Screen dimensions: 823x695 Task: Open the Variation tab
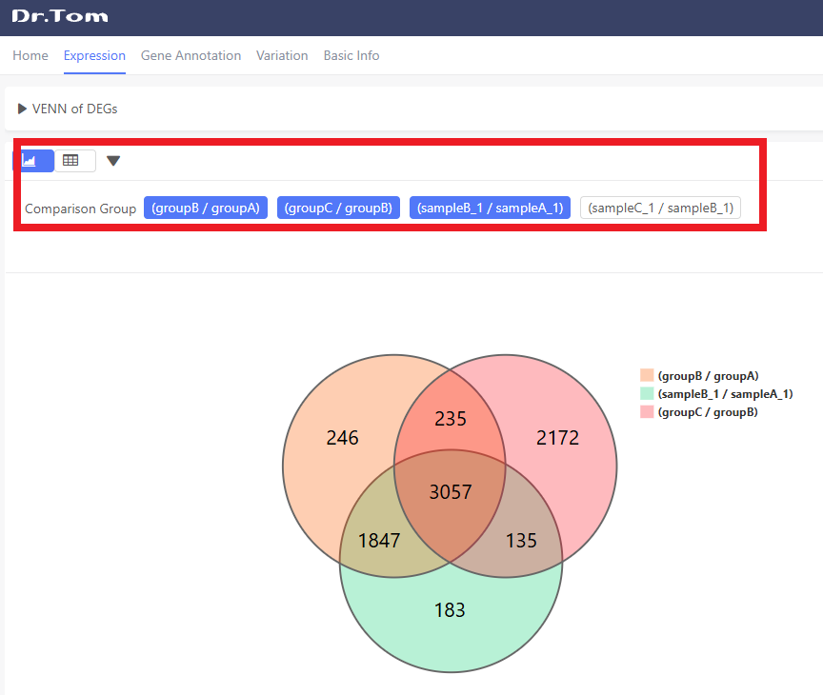[x=282, y=55]
